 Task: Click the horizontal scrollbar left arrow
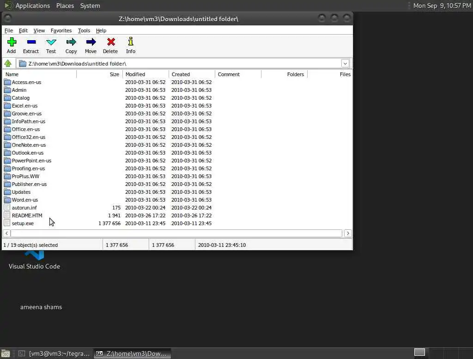[6, 233]
